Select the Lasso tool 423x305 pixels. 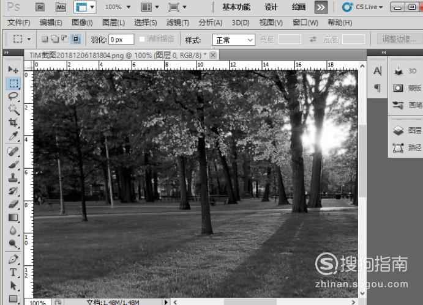click(13, 96)
